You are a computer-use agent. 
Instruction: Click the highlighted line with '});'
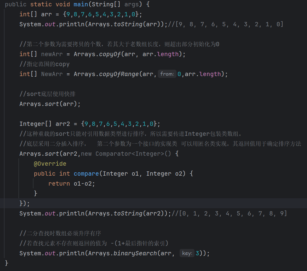(x=153, y=203)
